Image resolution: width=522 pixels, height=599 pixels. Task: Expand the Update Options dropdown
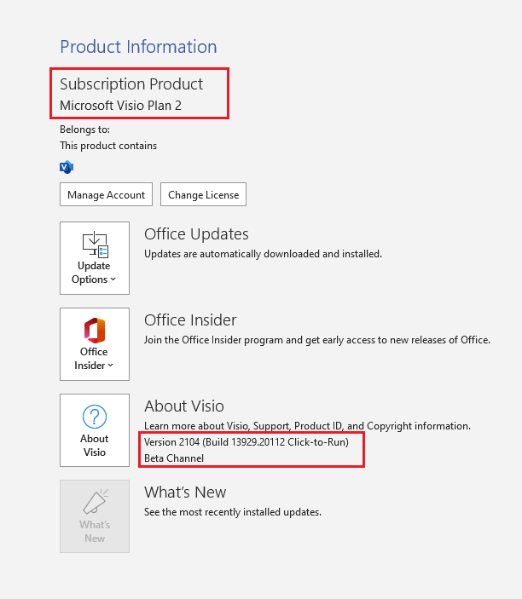click(x=95, y=258)
